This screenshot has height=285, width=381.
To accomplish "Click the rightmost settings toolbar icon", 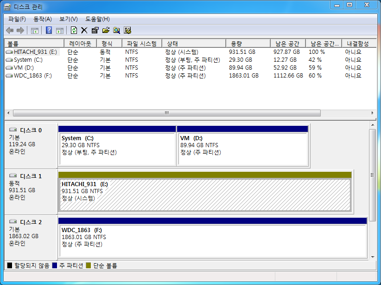I will [127, 31].
